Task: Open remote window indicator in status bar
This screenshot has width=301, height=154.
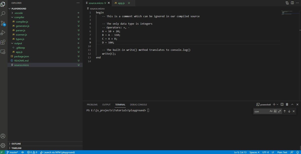Action: [x=2, y=152]
